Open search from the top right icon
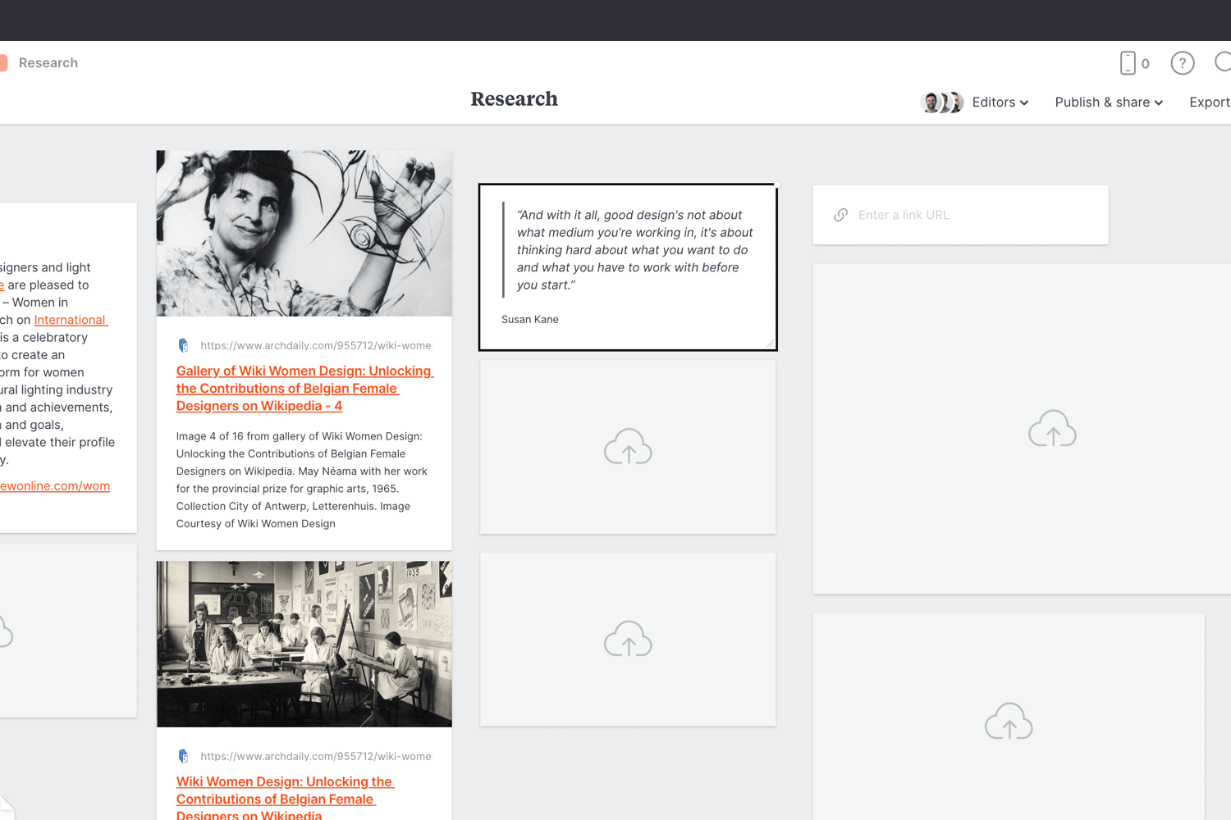The width and height of the screenshot is (1231, 820). [1224, 62]
